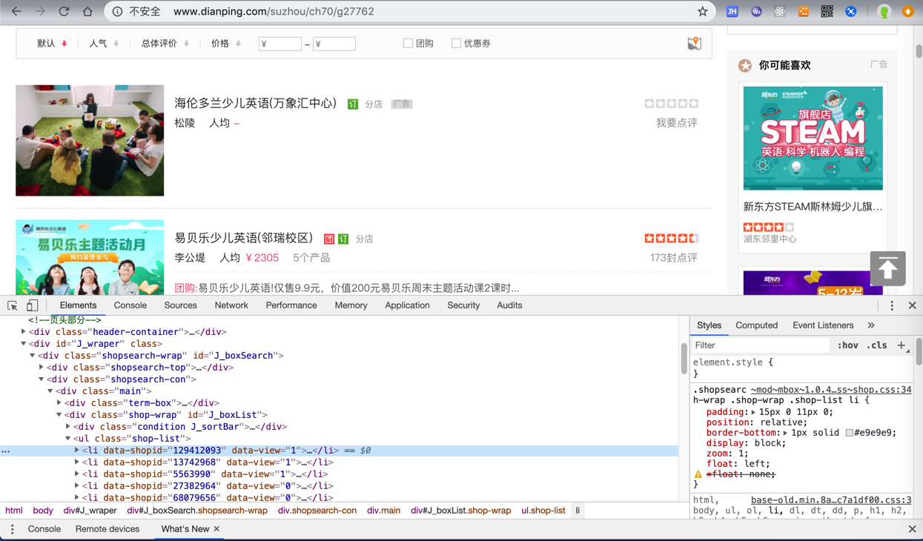This screenshot has height=541, width=923.
Task: Close the DevTools panel
Action: pyautogui.click(x=912, y=305)
